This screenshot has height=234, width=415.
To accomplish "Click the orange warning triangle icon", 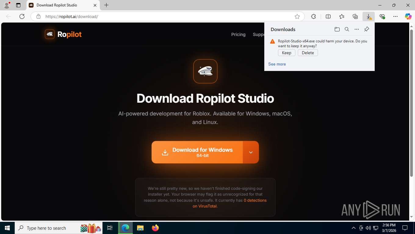I will 272,41.
